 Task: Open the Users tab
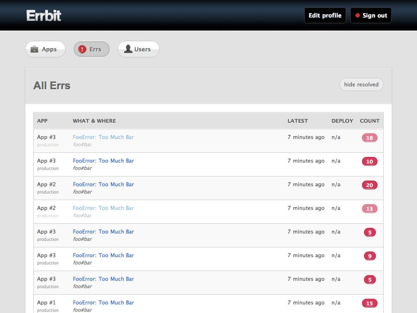pos(138,49)
